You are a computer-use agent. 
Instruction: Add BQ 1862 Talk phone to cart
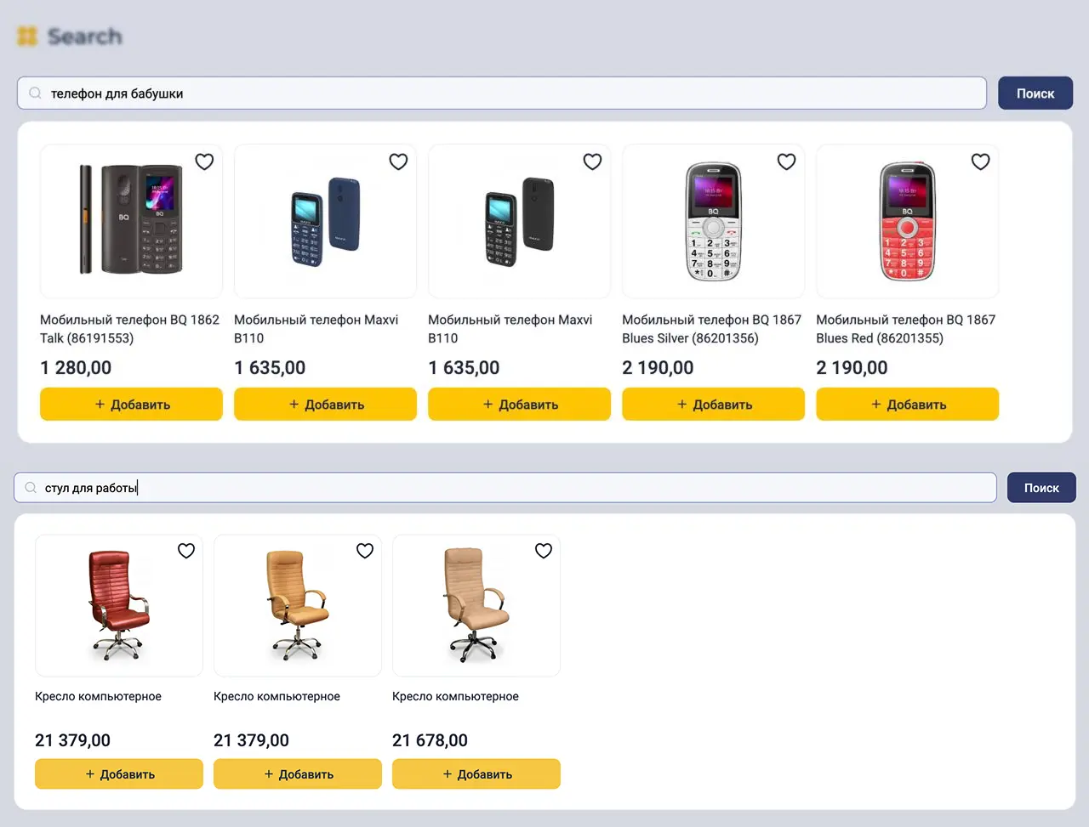coord(131,405)
